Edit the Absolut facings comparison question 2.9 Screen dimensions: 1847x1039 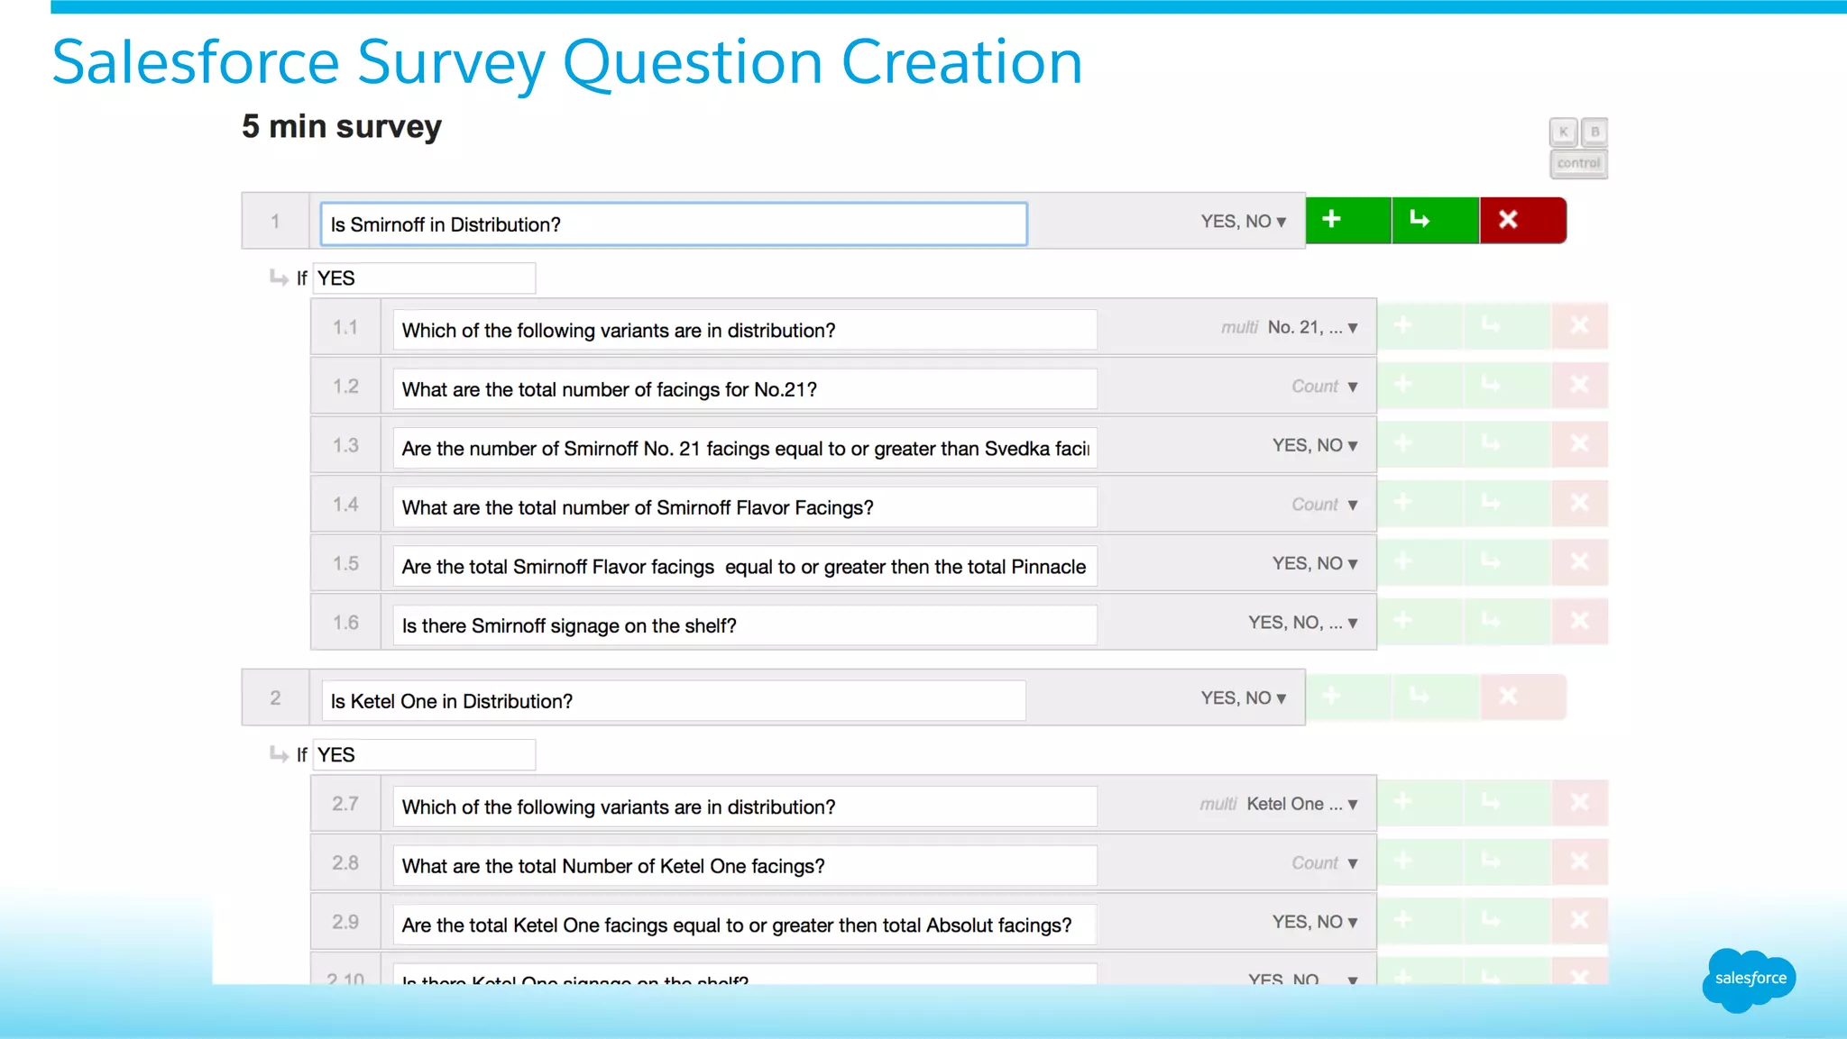pos(745,925)
